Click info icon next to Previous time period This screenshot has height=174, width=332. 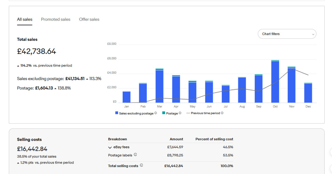(x=222, y=113)
